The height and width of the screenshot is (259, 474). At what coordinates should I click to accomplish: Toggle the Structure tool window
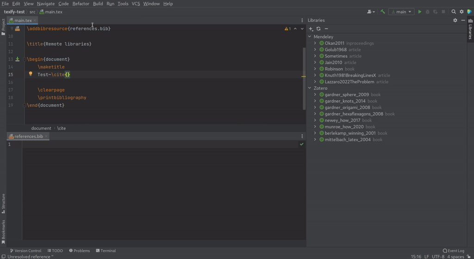coord(3,203)
